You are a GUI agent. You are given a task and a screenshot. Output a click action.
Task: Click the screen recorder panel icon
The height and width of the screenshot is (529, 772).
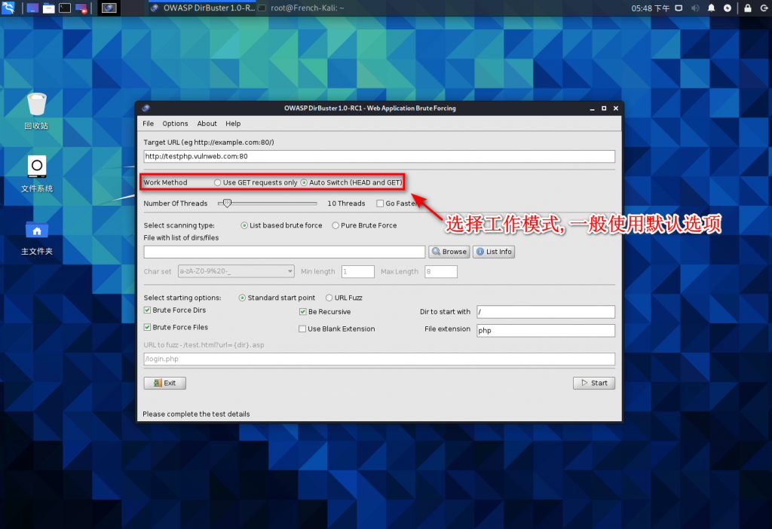(x=81, y=8)
